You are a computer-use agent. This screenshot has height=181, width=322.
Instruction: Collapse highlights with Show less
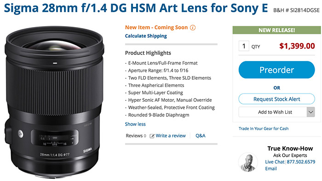pyautogui.click(x=135, y=124)
